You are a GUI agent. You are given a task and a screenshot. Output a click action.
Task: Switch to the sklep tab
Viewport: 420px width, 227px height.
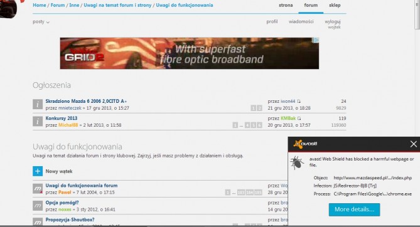[x=335, y=6]
